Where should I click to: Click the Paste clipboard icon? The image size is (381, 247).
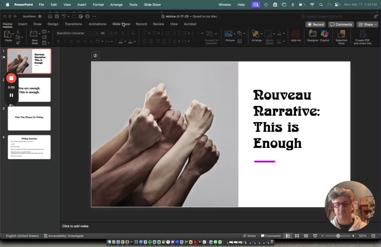[x=8, y=35]
